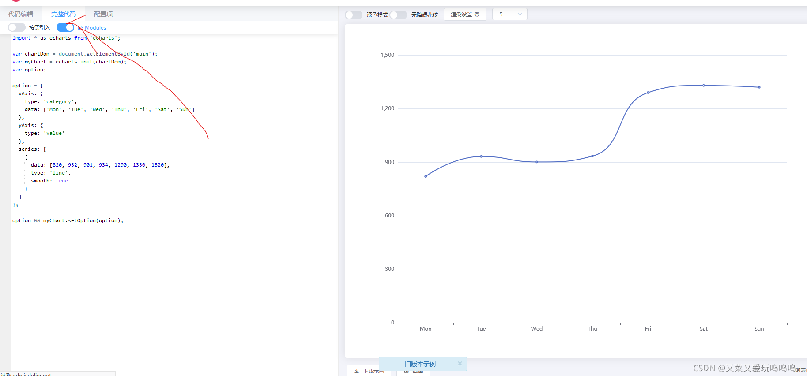Click the 'var chartDom' code line

click(85, 54)
